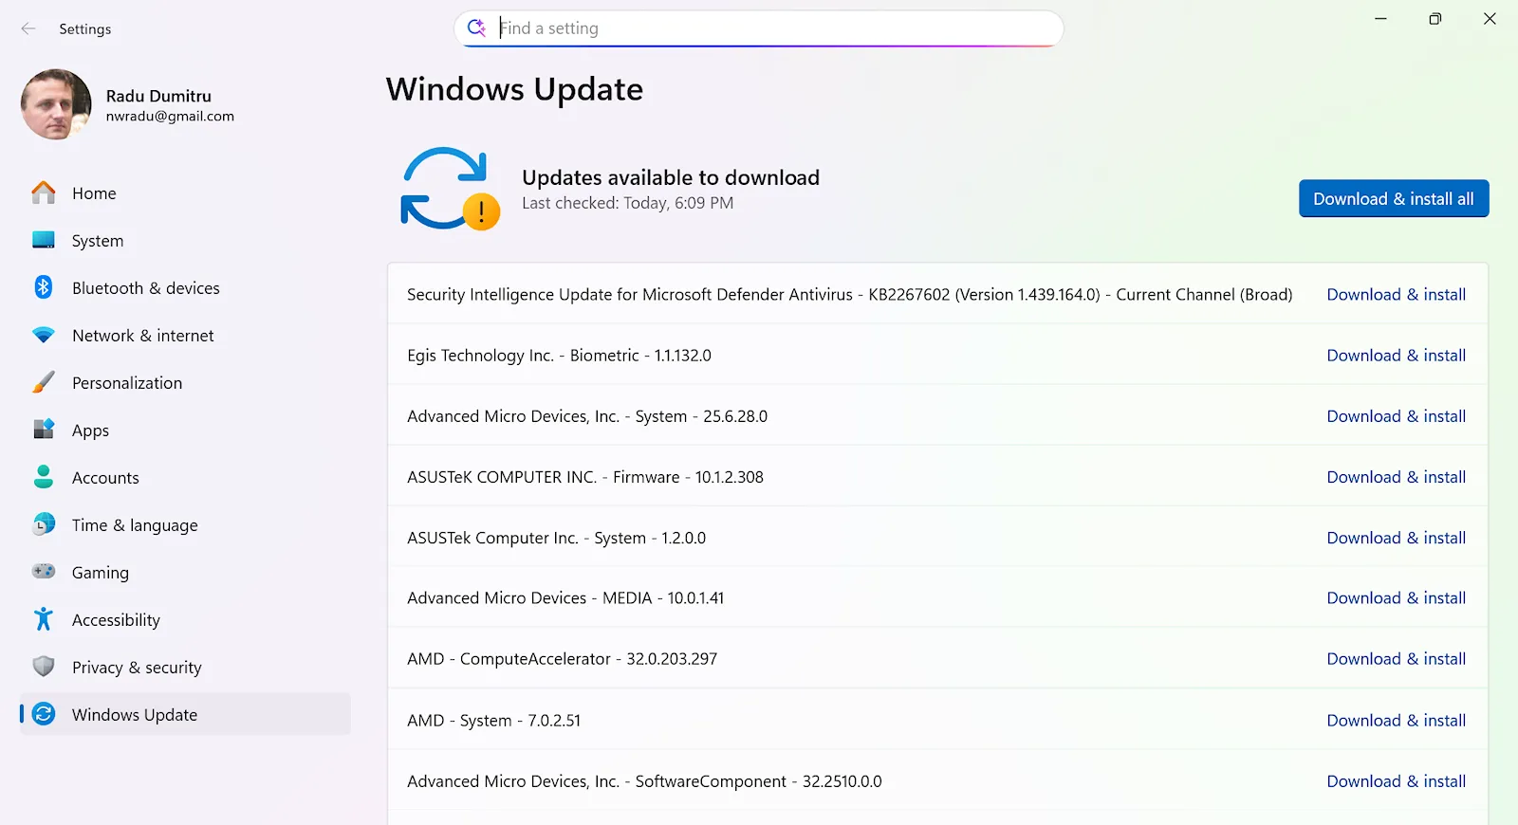Select Windows Update in sidebar

(135, 715)
